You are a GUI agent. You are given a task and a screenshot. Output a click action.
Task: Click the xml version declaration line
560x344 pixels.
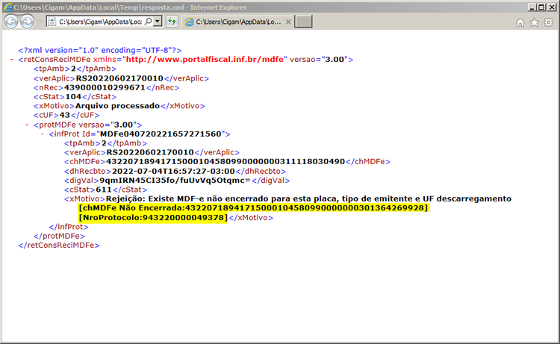pos(100,50)
